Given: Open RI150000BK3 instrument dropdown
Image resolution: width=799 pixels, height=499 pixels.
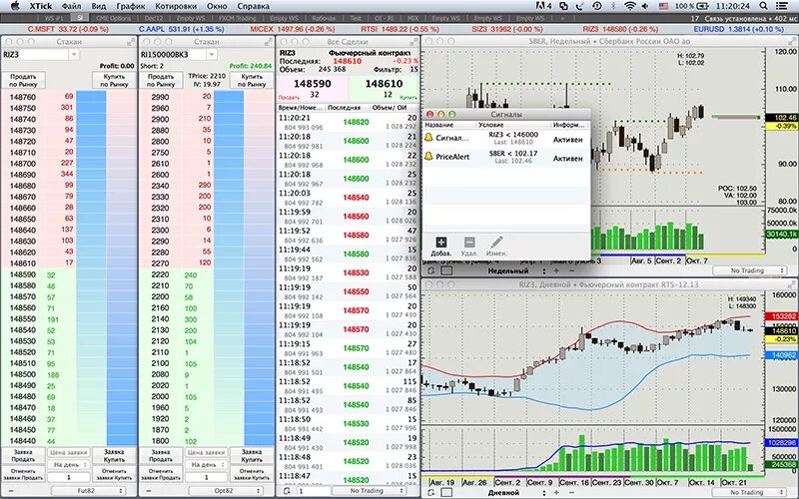Looking at the screenshot, I should [x=212, y=55].
